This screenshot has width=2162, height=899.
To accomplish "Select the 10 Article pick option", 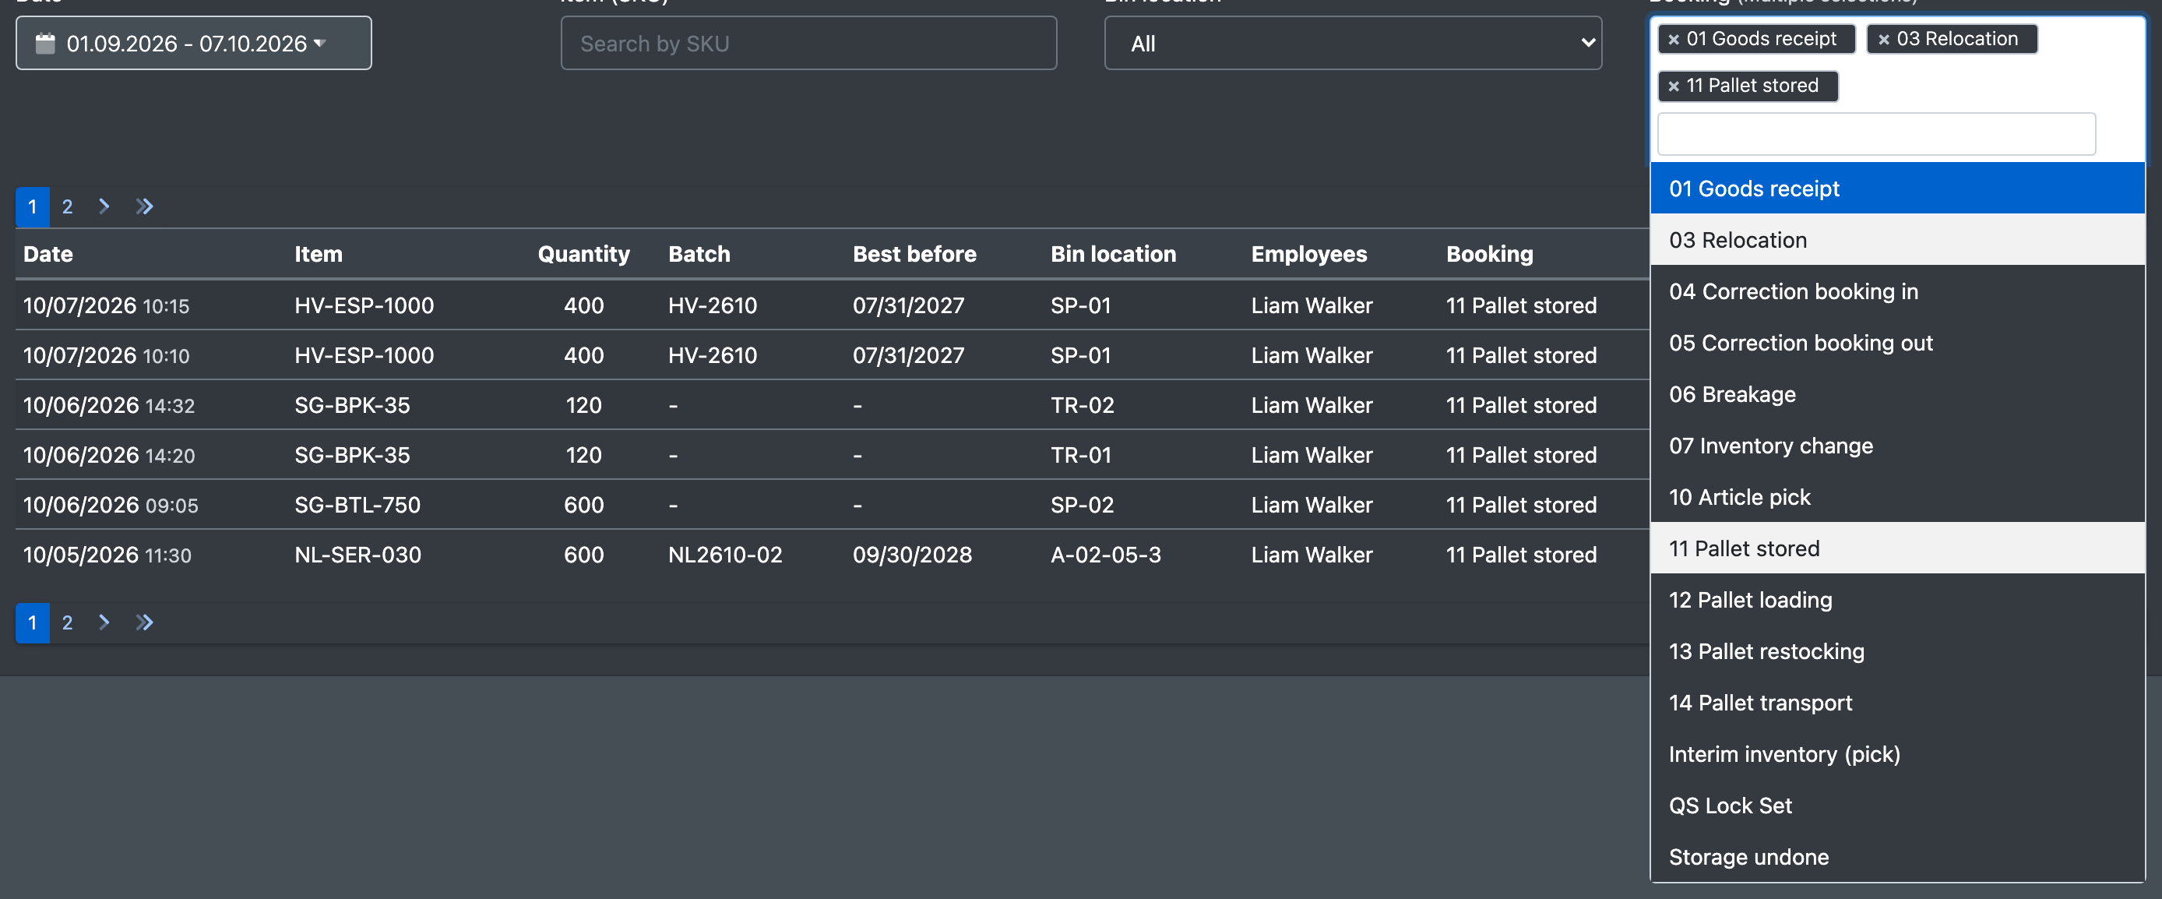I will [x=1896, y=497].
